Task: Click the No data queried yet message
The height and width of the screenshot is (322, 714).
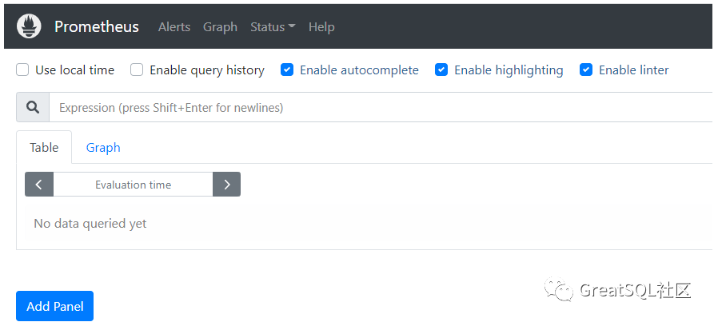Action: click(x=90, y=224)
